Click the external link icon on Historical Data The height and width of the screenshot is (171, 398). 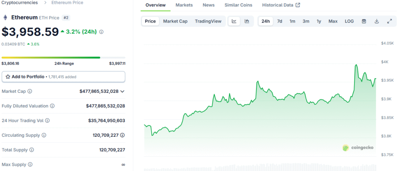coord(298,5)
